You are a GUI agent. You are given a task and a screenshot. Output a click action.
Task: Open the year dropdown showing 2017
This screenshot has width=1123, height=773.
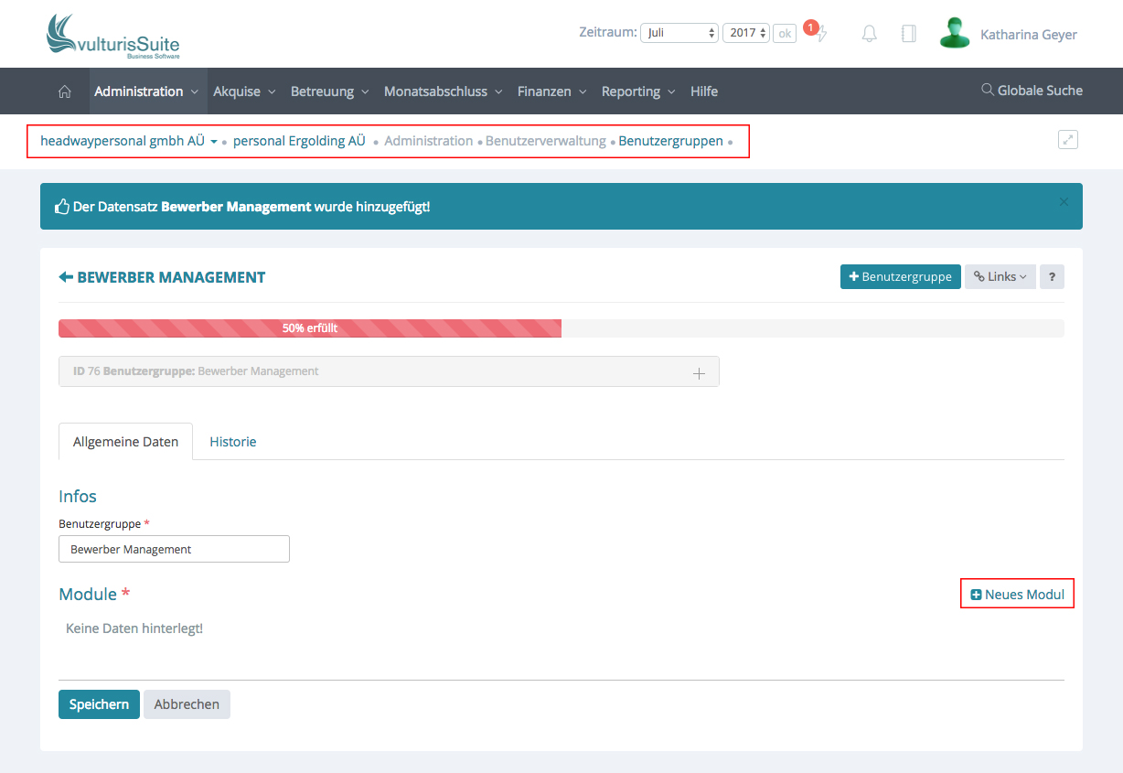[x=746, y=33]
